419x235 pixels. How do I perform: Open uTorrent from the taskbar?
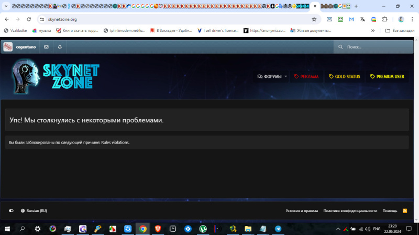pos(203,229)
